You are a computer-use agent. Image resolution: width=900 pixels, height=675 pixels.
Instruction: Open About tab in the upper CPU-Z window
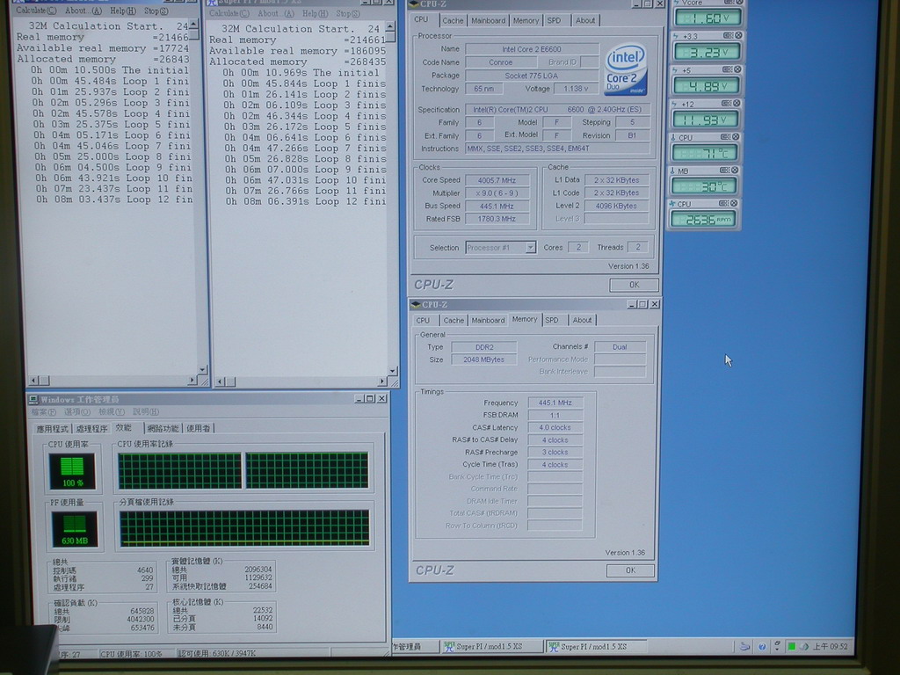tap(584, 21)
